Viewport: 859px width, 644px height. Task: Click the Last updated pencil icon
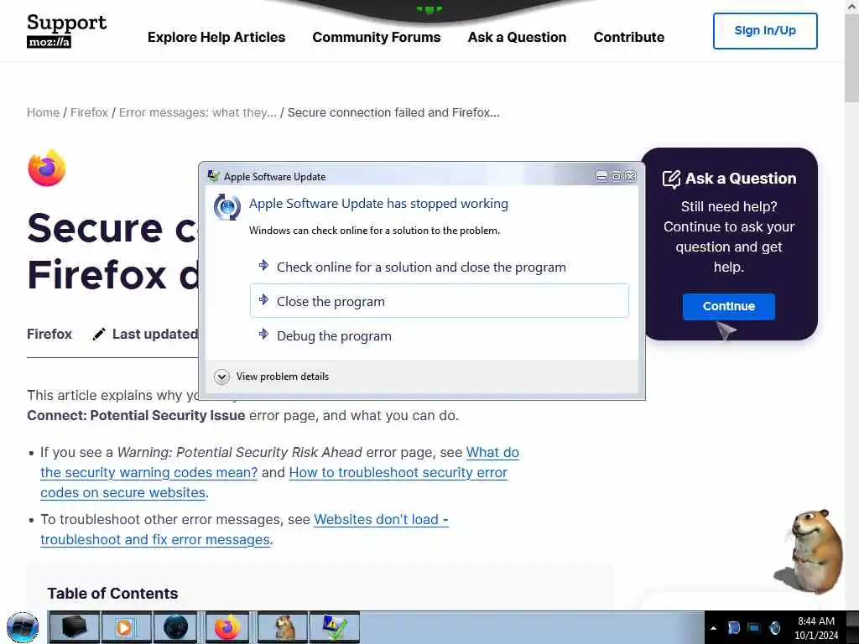pyautogui.click(x=99, y=334)
